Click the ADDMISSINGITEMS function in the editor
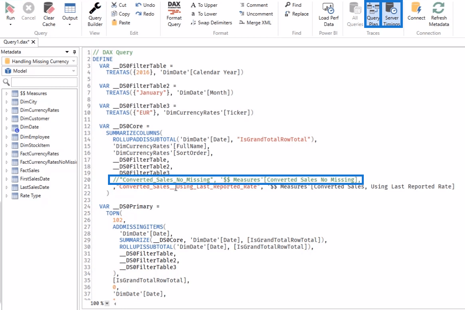The image size is (465, 310). [137, 227]
